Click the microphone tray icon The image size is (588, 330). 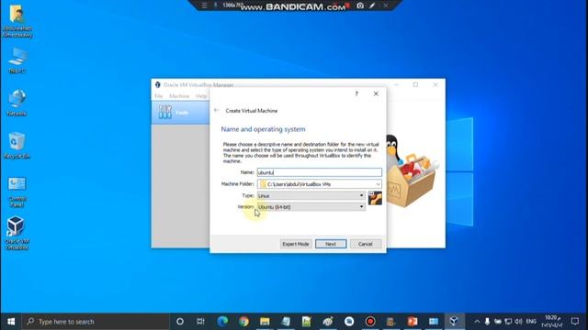[x=487, y=322]
